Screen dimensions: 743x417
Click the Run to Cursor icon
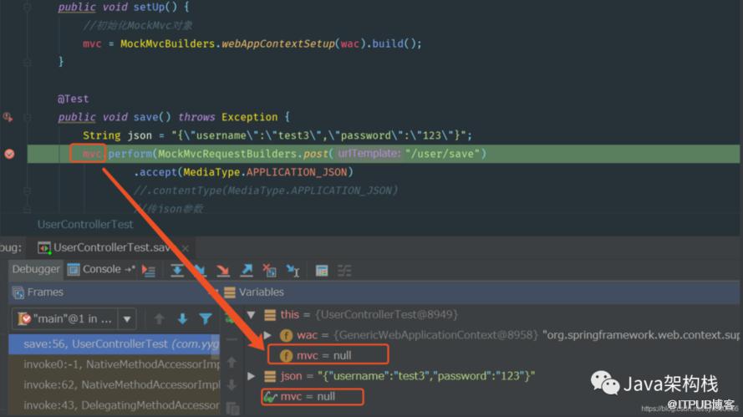pos(293,271)
